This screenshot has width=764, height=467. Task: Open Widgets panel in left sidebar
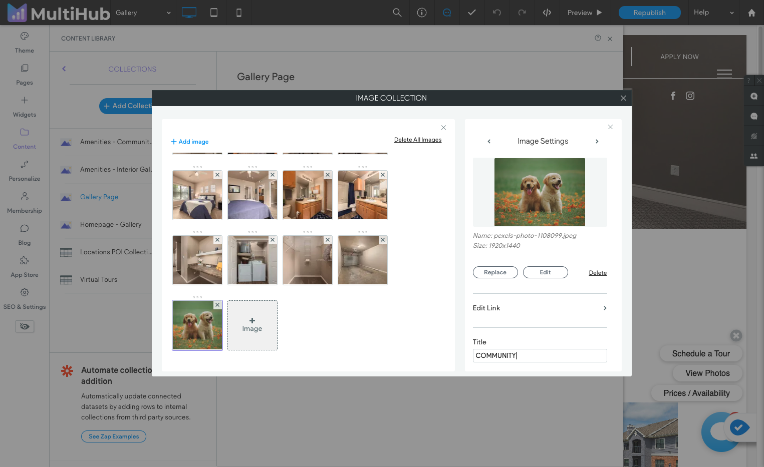(x=25, y=107)
